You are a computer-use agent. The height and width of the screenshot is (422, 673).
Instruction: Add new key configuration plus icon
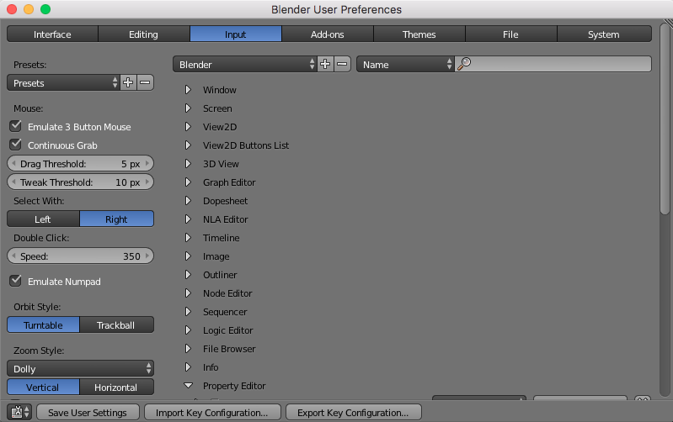325,64
